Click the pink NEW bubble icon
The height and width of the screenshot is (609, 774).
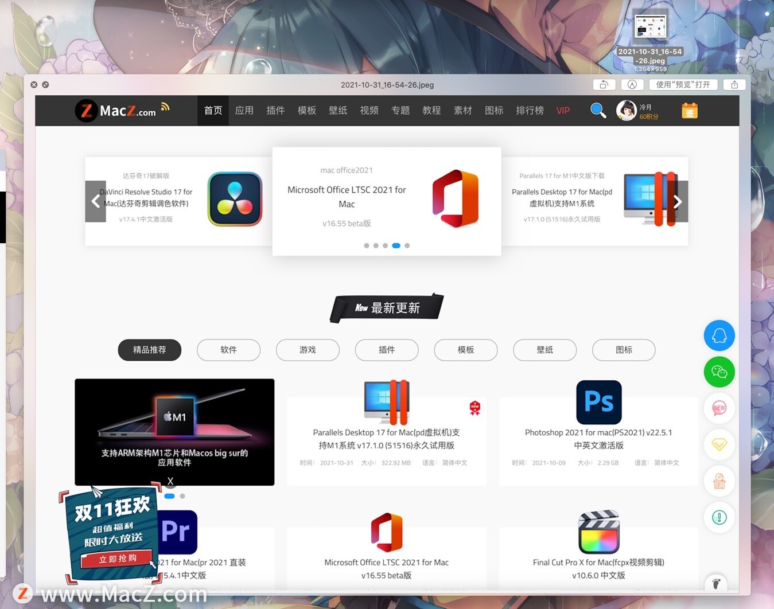(719, 408)
